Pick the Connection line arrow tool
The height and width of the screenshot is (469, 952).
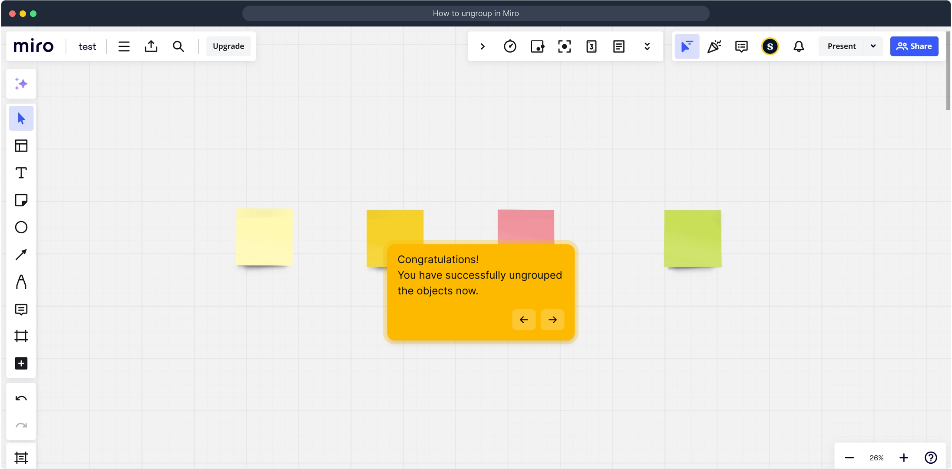[x=21, y=254]
